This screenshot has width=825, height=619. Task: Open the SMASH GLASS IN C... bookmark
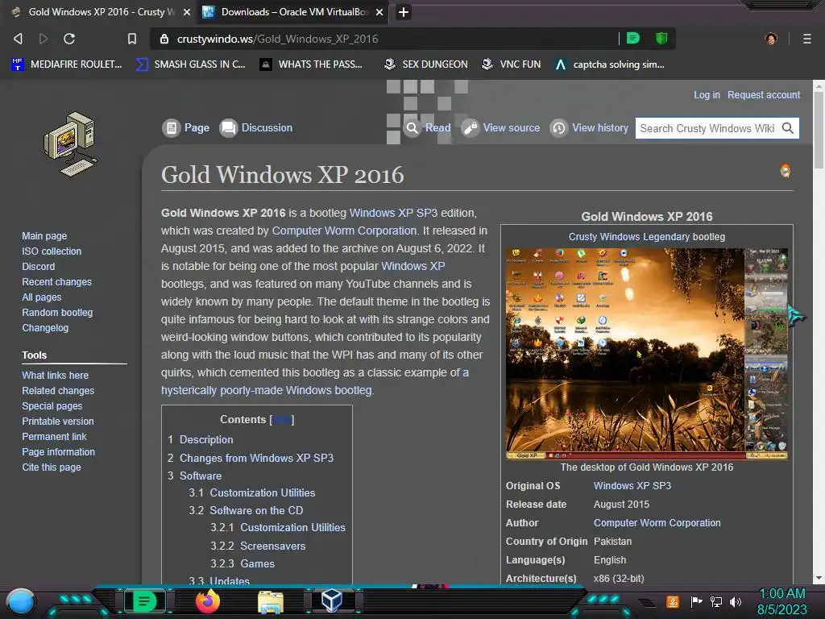[191, 64]
